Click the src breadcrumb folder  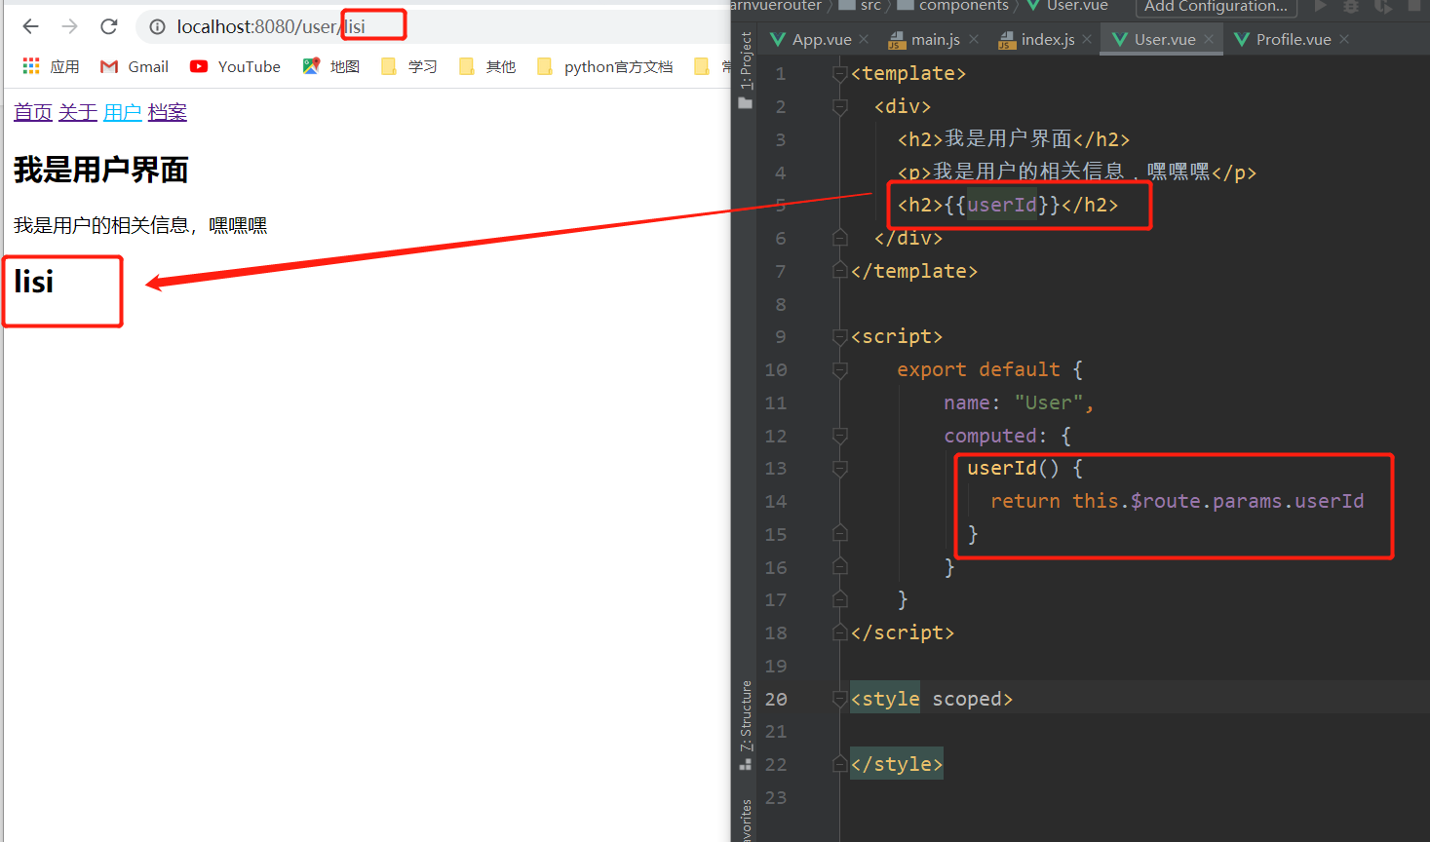click(861, 6)
